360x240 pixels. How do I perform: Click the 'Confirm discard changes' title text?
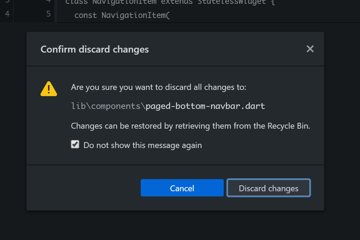point(94,49)
